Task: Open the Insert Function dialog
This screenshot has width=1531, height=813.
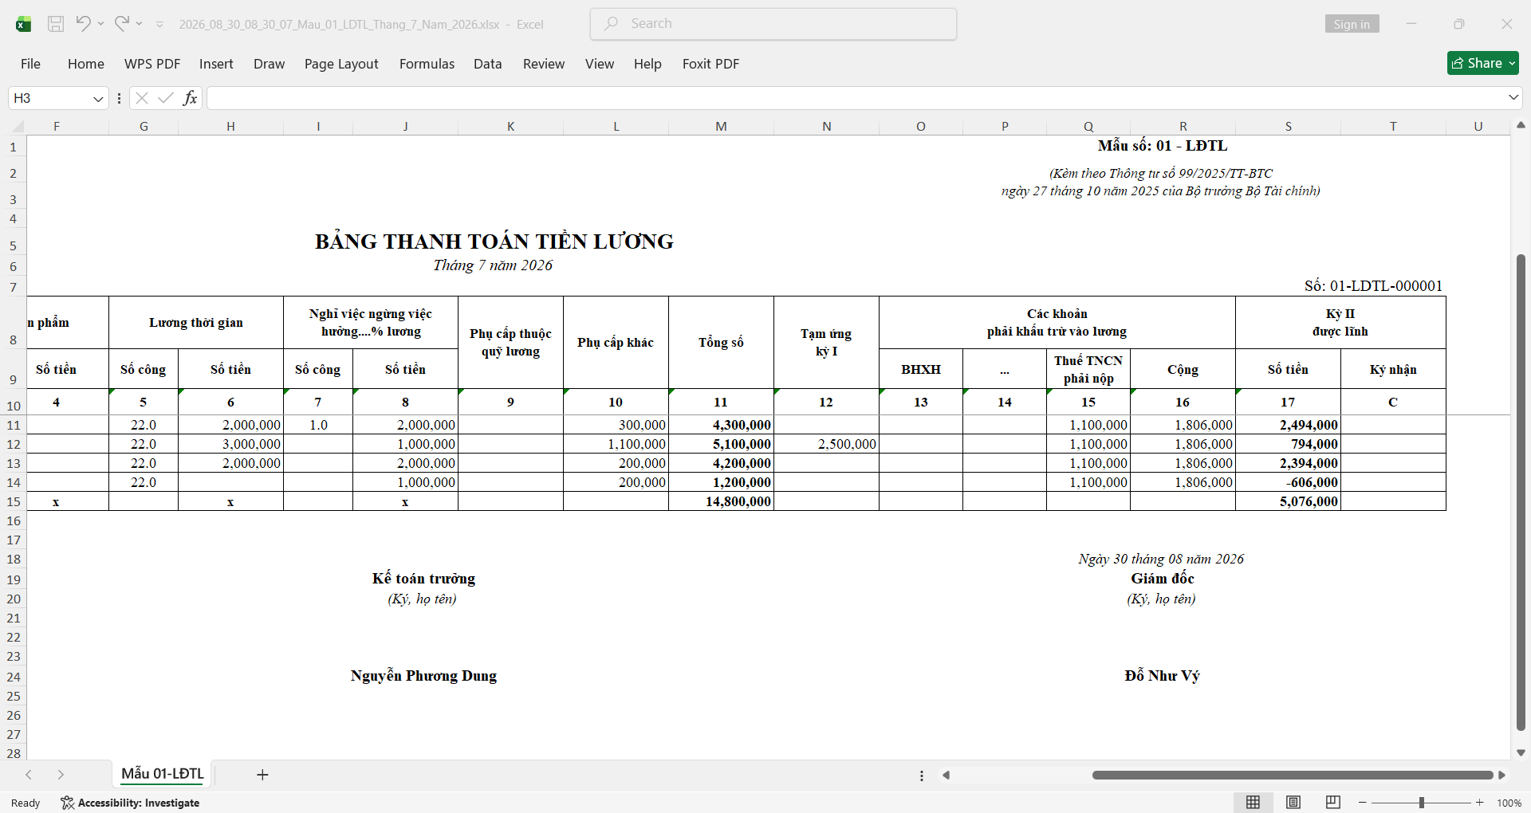Action: (x=190, y=98)
